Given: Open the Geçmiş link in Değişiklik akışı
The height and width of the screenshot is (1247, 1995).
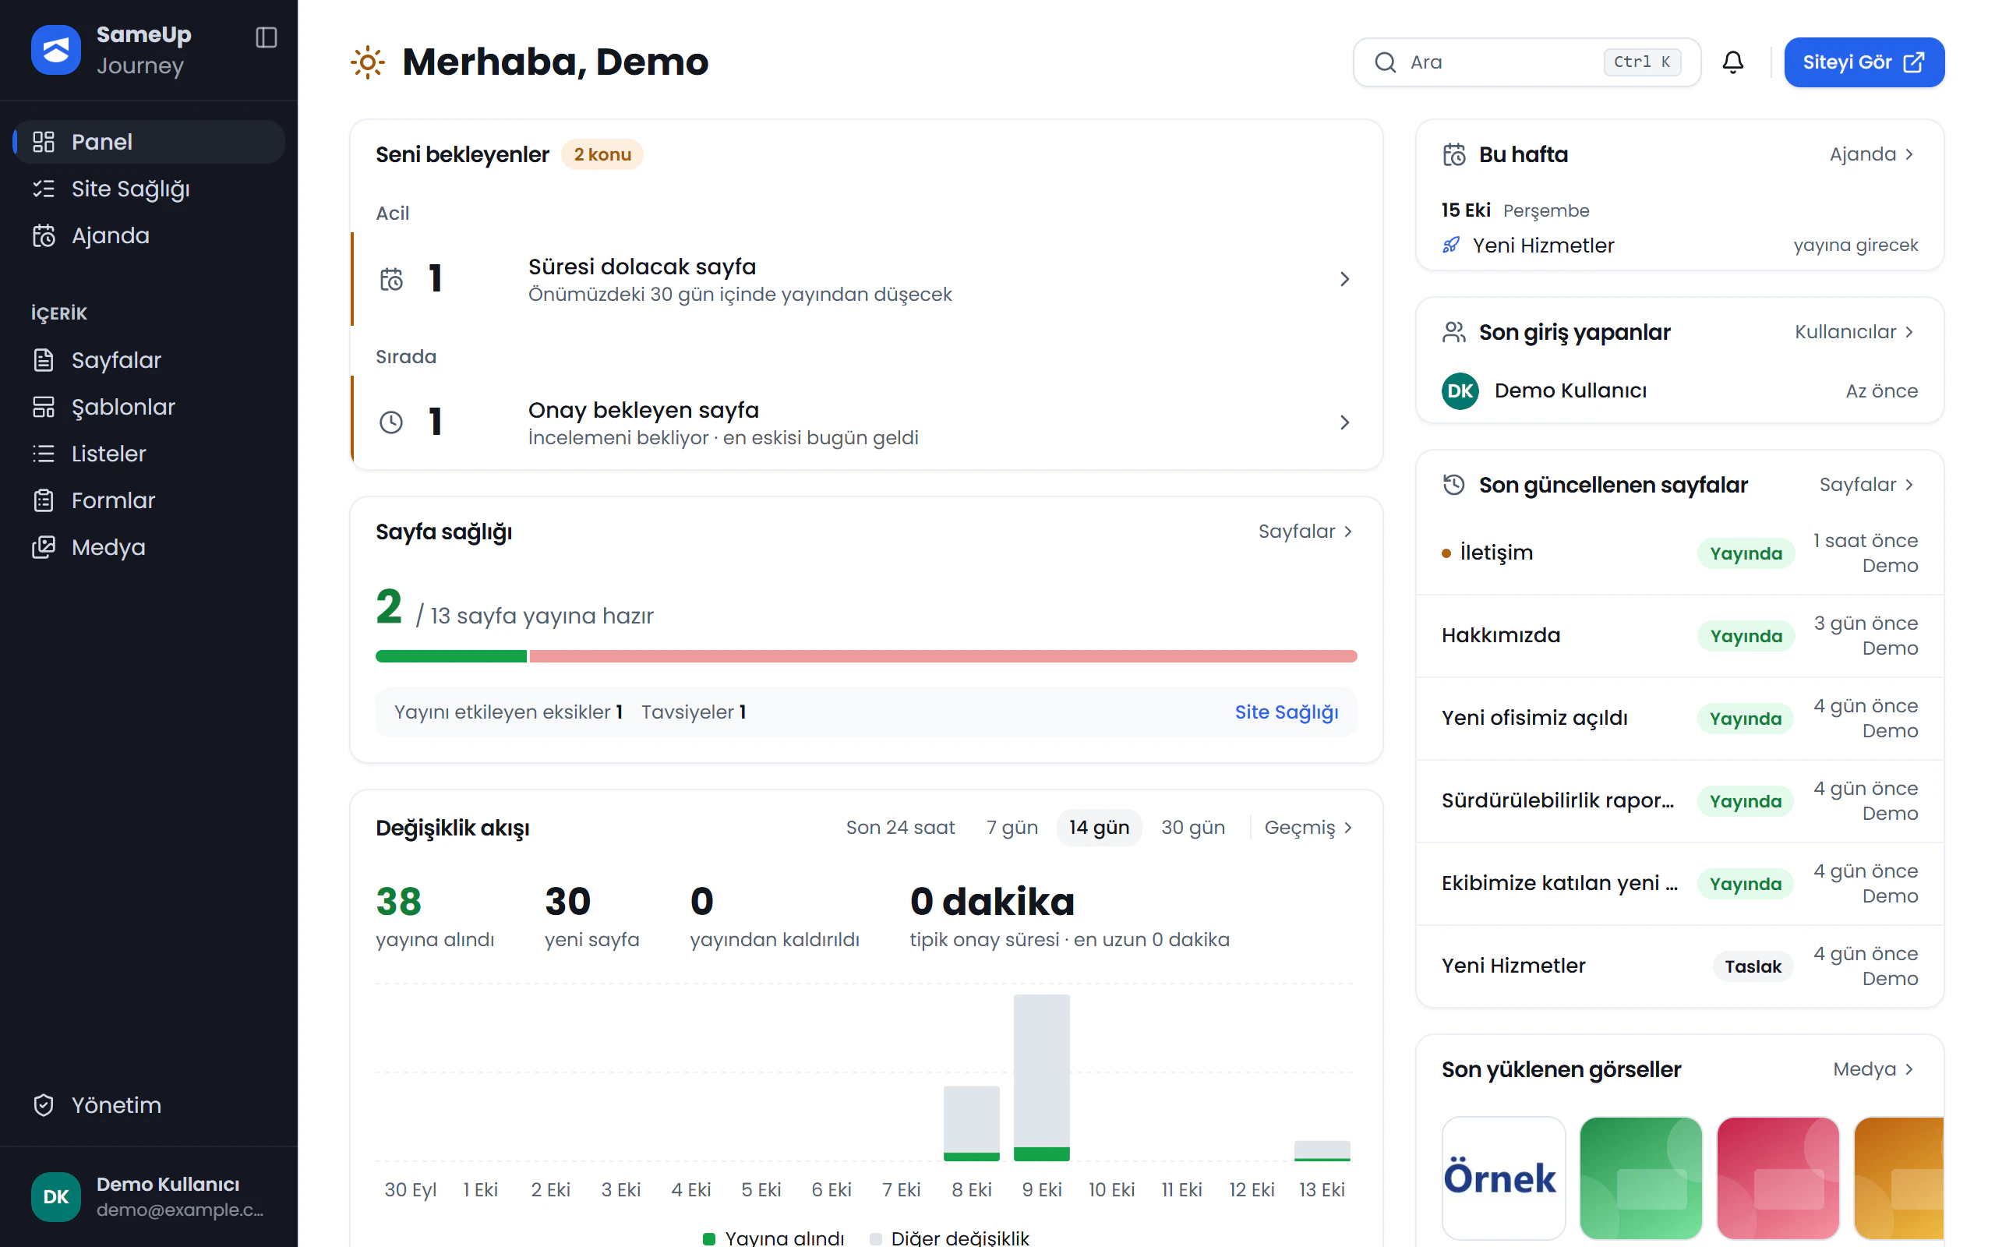Looking at the screenshot, I should [1309, 827].
